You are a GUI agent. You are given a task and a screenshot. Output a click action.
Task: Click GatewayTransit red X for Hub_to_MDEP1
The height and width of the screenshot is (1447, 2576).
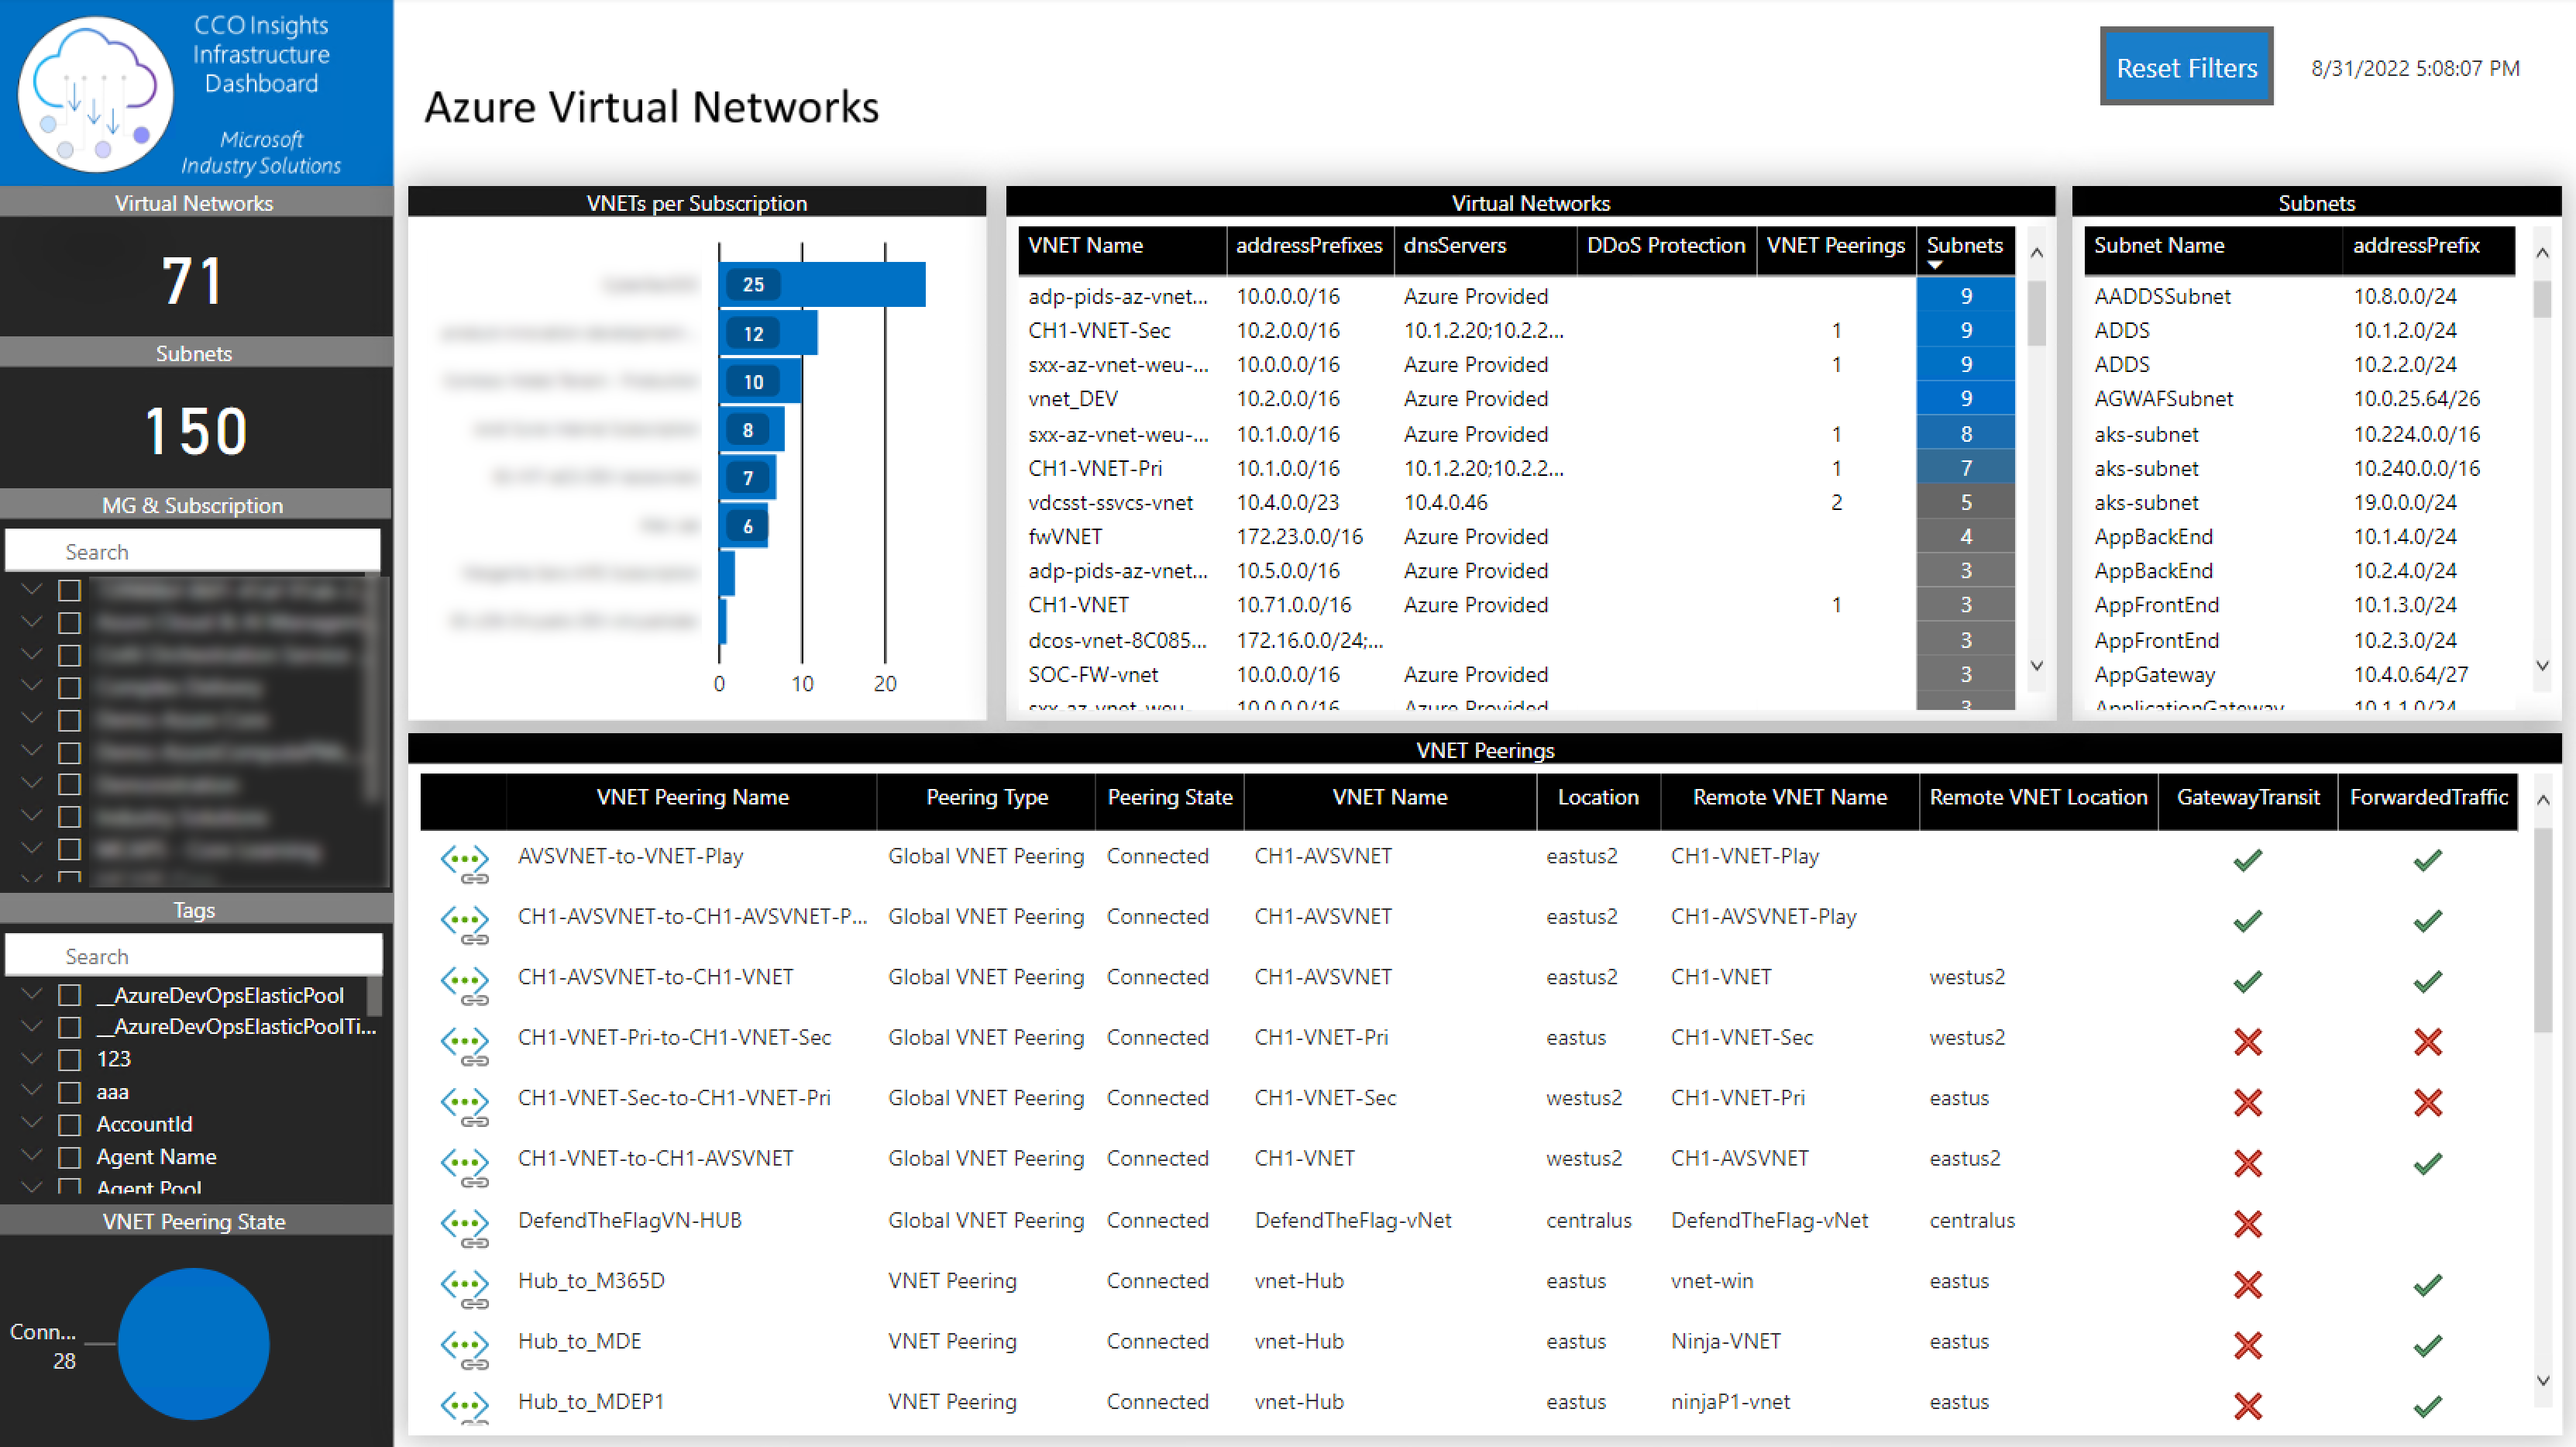pyautogui.click(x=2247, y=1406)
